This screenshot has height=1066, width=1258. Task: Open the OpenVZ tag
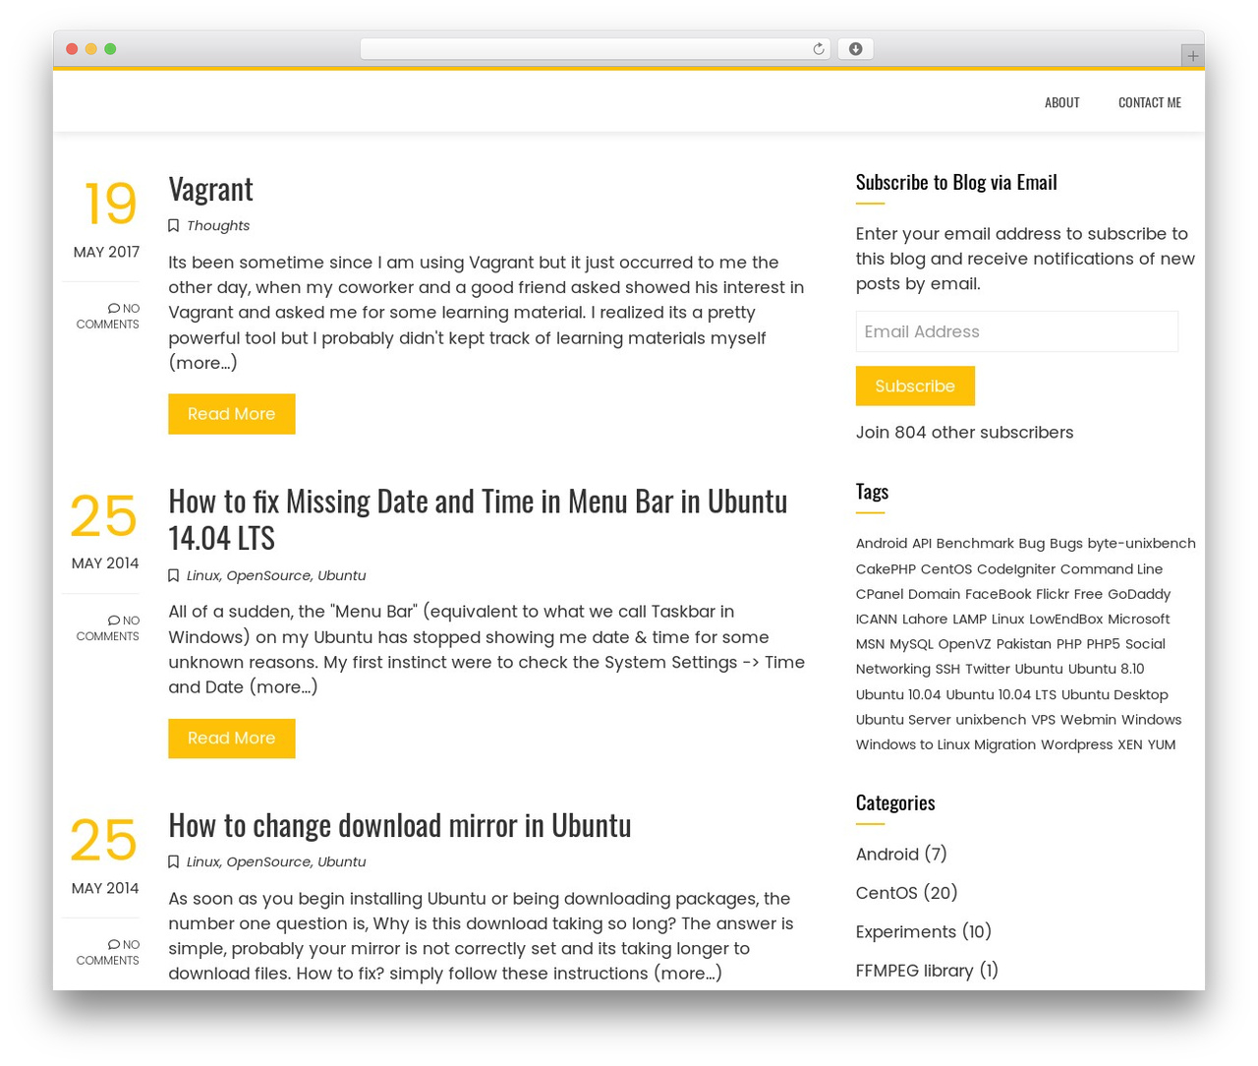click(x=965, y=644)
